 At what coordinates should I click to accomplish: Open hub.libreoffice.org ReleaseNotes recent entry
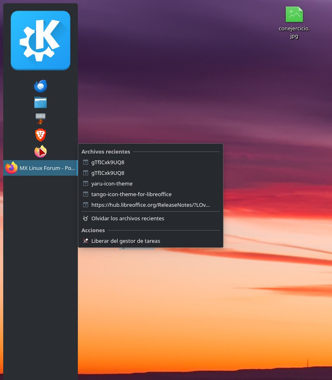[150, 205]
